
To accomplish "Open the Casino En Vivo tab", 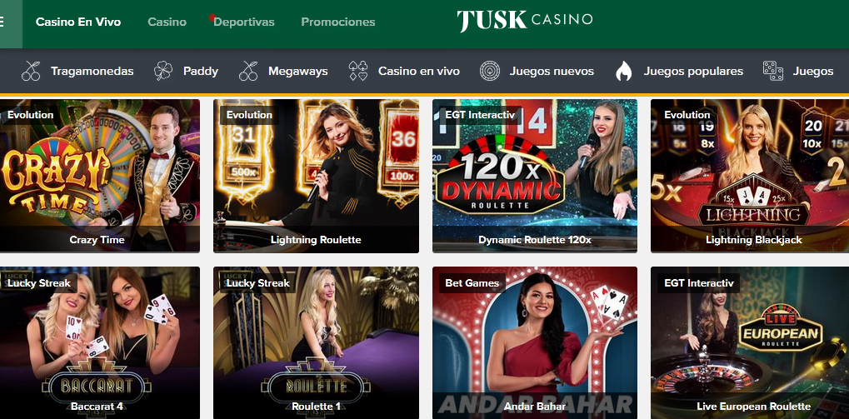I will tap(78, 22).
